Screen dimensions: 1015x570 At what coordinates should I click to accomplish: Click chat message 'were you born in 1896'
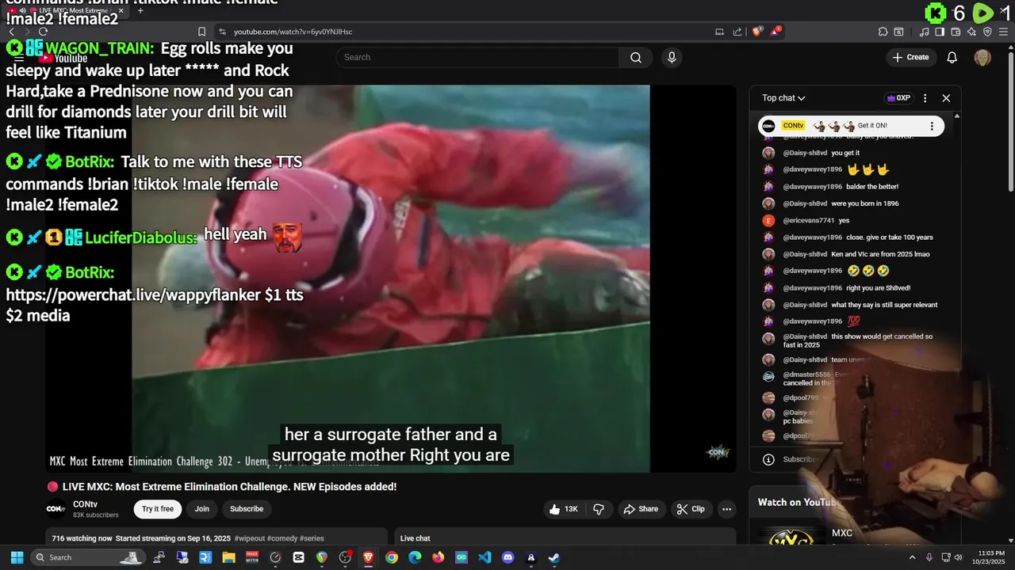pos(864,203)
